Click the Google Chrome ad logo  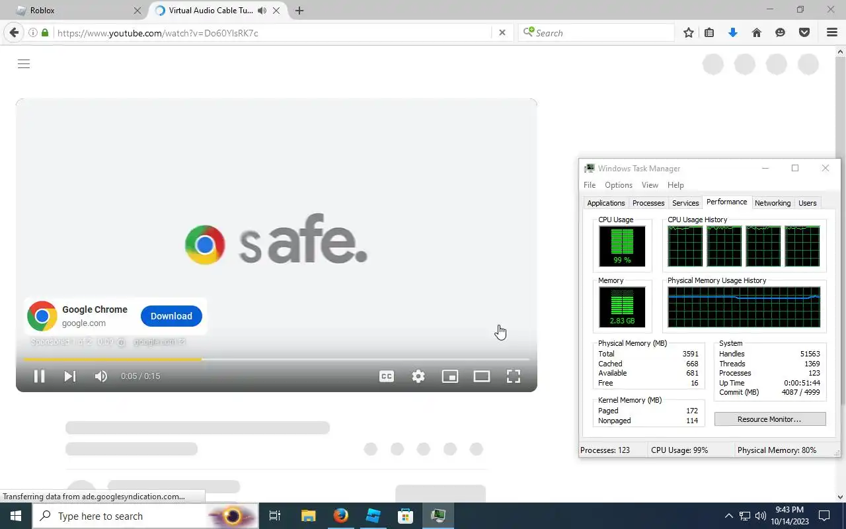[x=42, y=316]
